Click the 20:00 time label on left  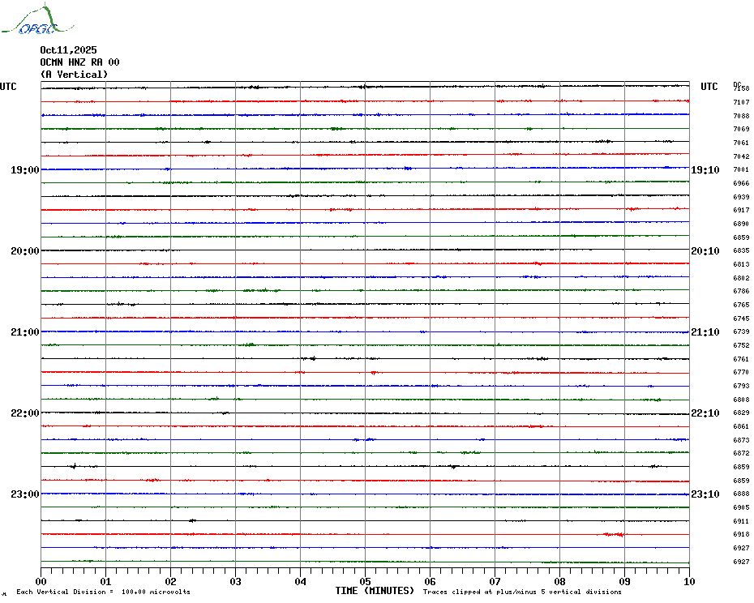[24, 251]
